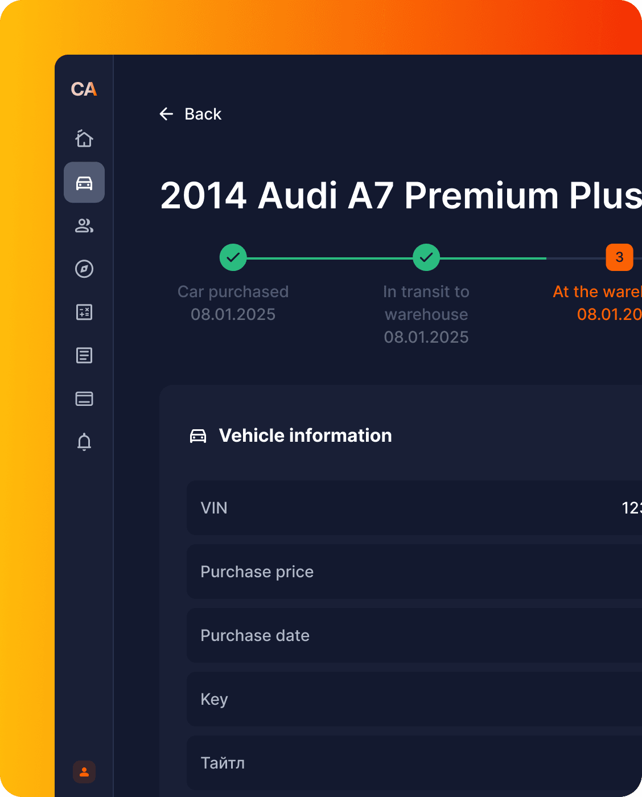This screenshot has width=642, height=797.
Task: Click the back arrow icon
Action: (166, 114)
